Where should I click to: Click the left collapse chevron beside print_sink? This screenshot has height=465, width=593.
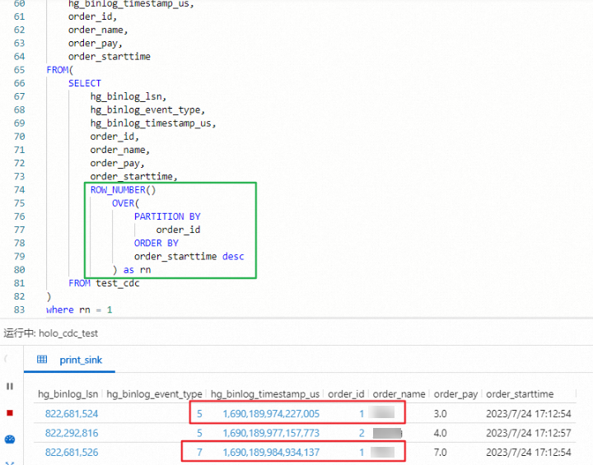click(x=6, y=358)
